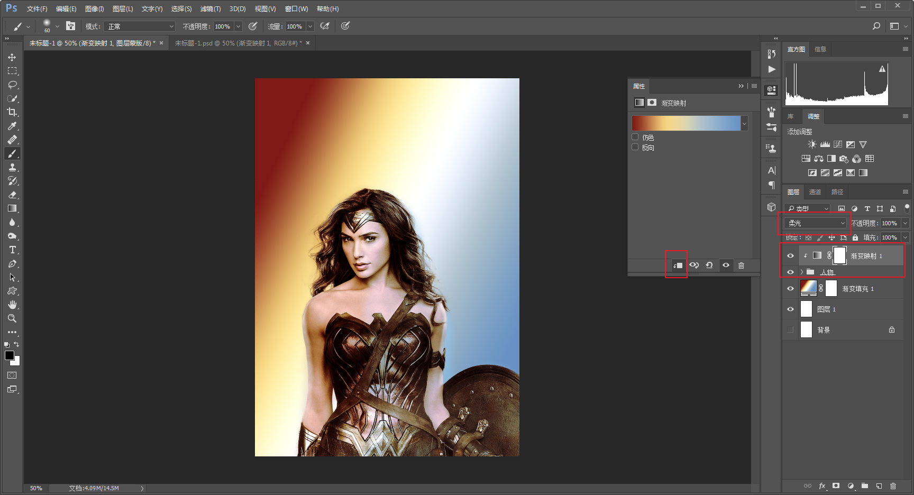Enable the 反向 checkbox

[x=635, y=147]
